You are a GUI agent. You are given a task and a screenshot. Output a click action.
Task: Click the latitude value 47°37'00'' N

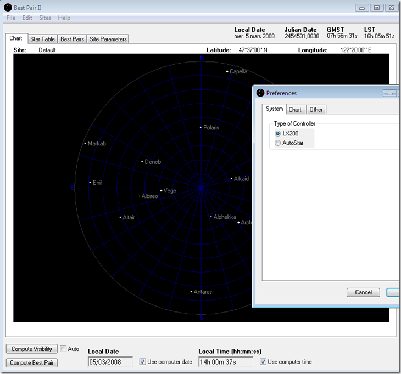[x=253, y=50]
